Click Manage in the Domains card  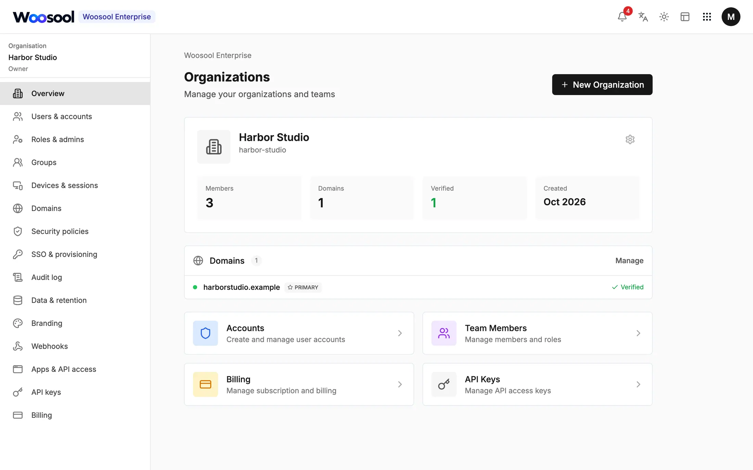point(629,260)
